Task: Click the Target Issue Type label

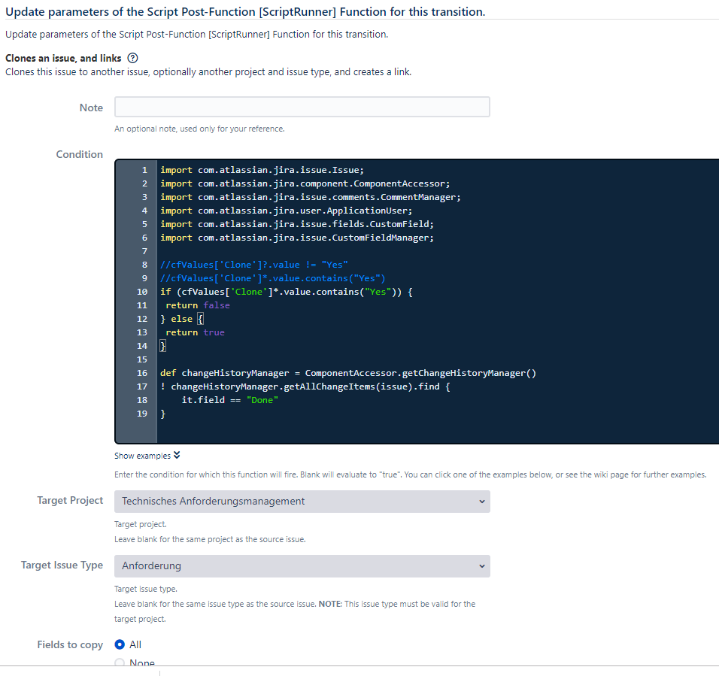Action: [x=62, y=565]
